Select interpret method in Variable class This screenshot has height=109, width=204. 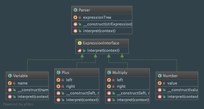pyautogui.click(x=27, y=97)
